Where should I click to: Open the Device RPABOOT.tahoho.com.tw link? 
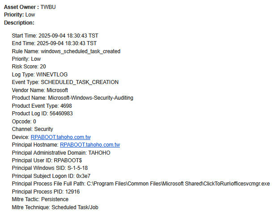(60, 137)
